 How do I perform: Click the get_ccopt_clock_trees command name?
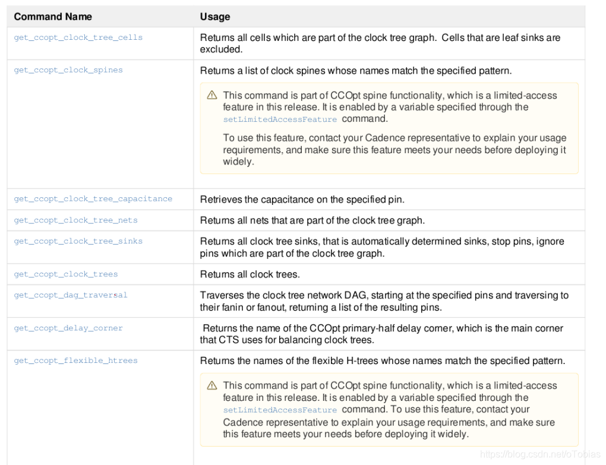tap(65, 274)
